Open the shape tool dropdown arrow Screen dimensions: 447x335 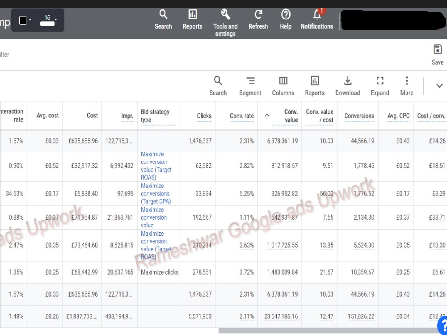pyautogui.click(x=30, y=20)
